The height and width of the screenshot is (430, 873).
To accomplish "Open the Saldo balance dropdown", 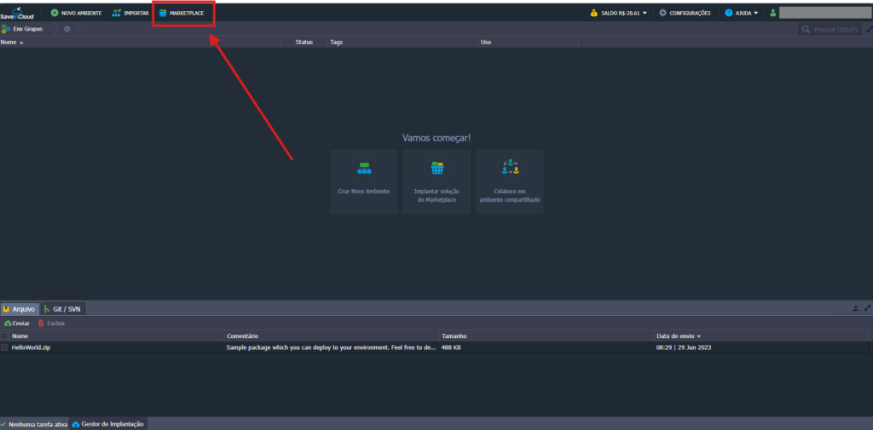I will (x=618, y=13).
